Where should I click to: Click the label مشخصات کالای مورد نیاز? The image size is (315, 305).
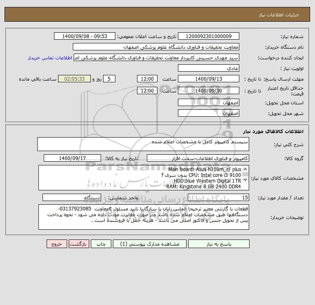click(x=277, y=178)
